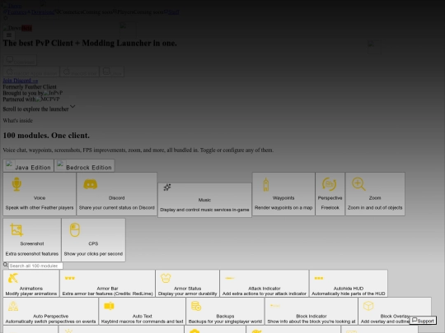
Task: Click the Armor Bar module icon
Action: [x=70, y=278]
